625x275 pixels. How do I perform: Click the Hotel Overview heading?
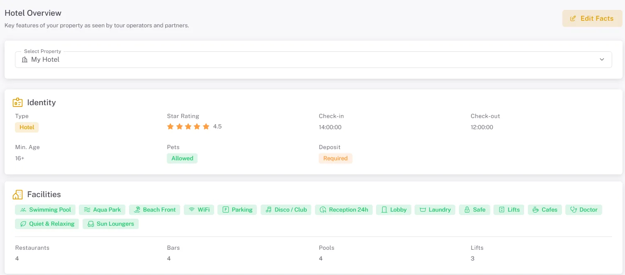pos(33,13)
